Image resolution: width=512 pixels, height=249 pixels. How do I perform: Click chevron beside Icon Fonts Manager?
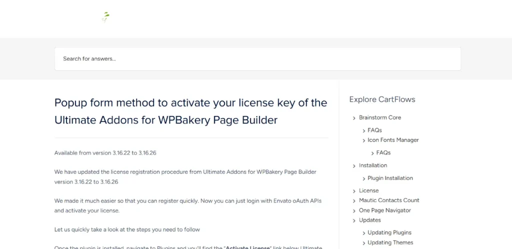click(x=364, y=140)
